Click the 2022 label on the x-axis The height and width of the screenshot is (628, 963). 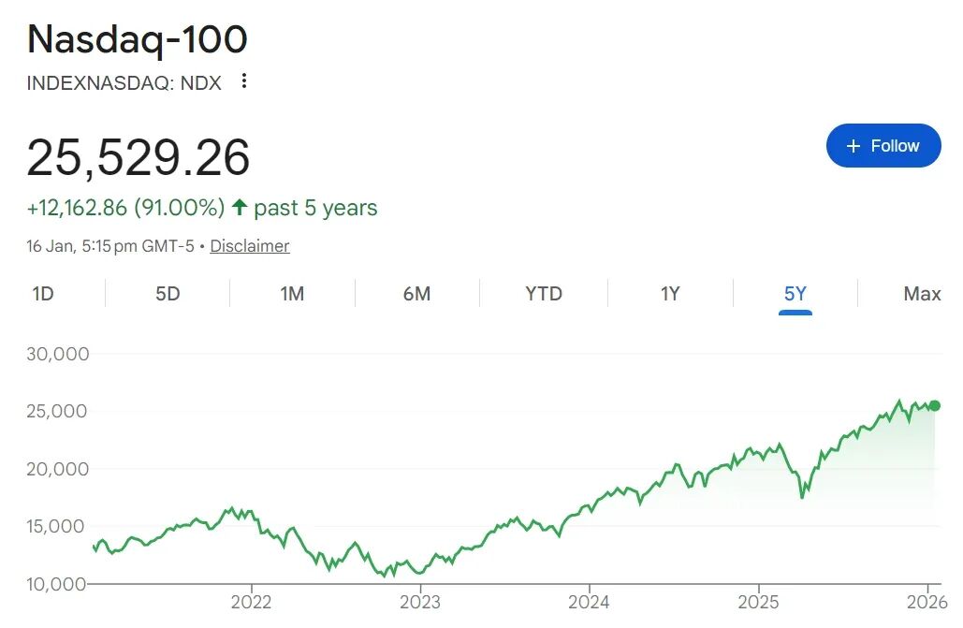pos(251,602)
